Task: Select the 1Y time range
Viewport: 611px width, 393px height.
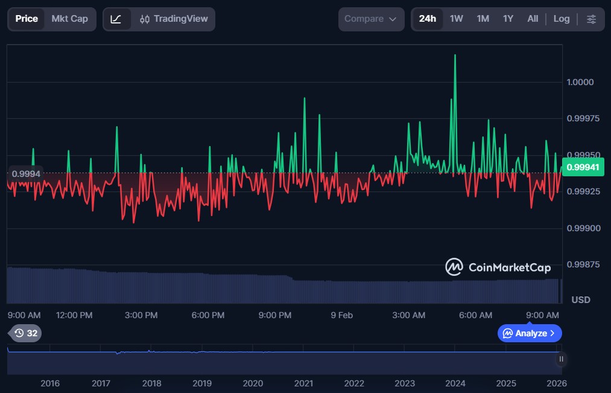Action: click(x=508, y=19)
